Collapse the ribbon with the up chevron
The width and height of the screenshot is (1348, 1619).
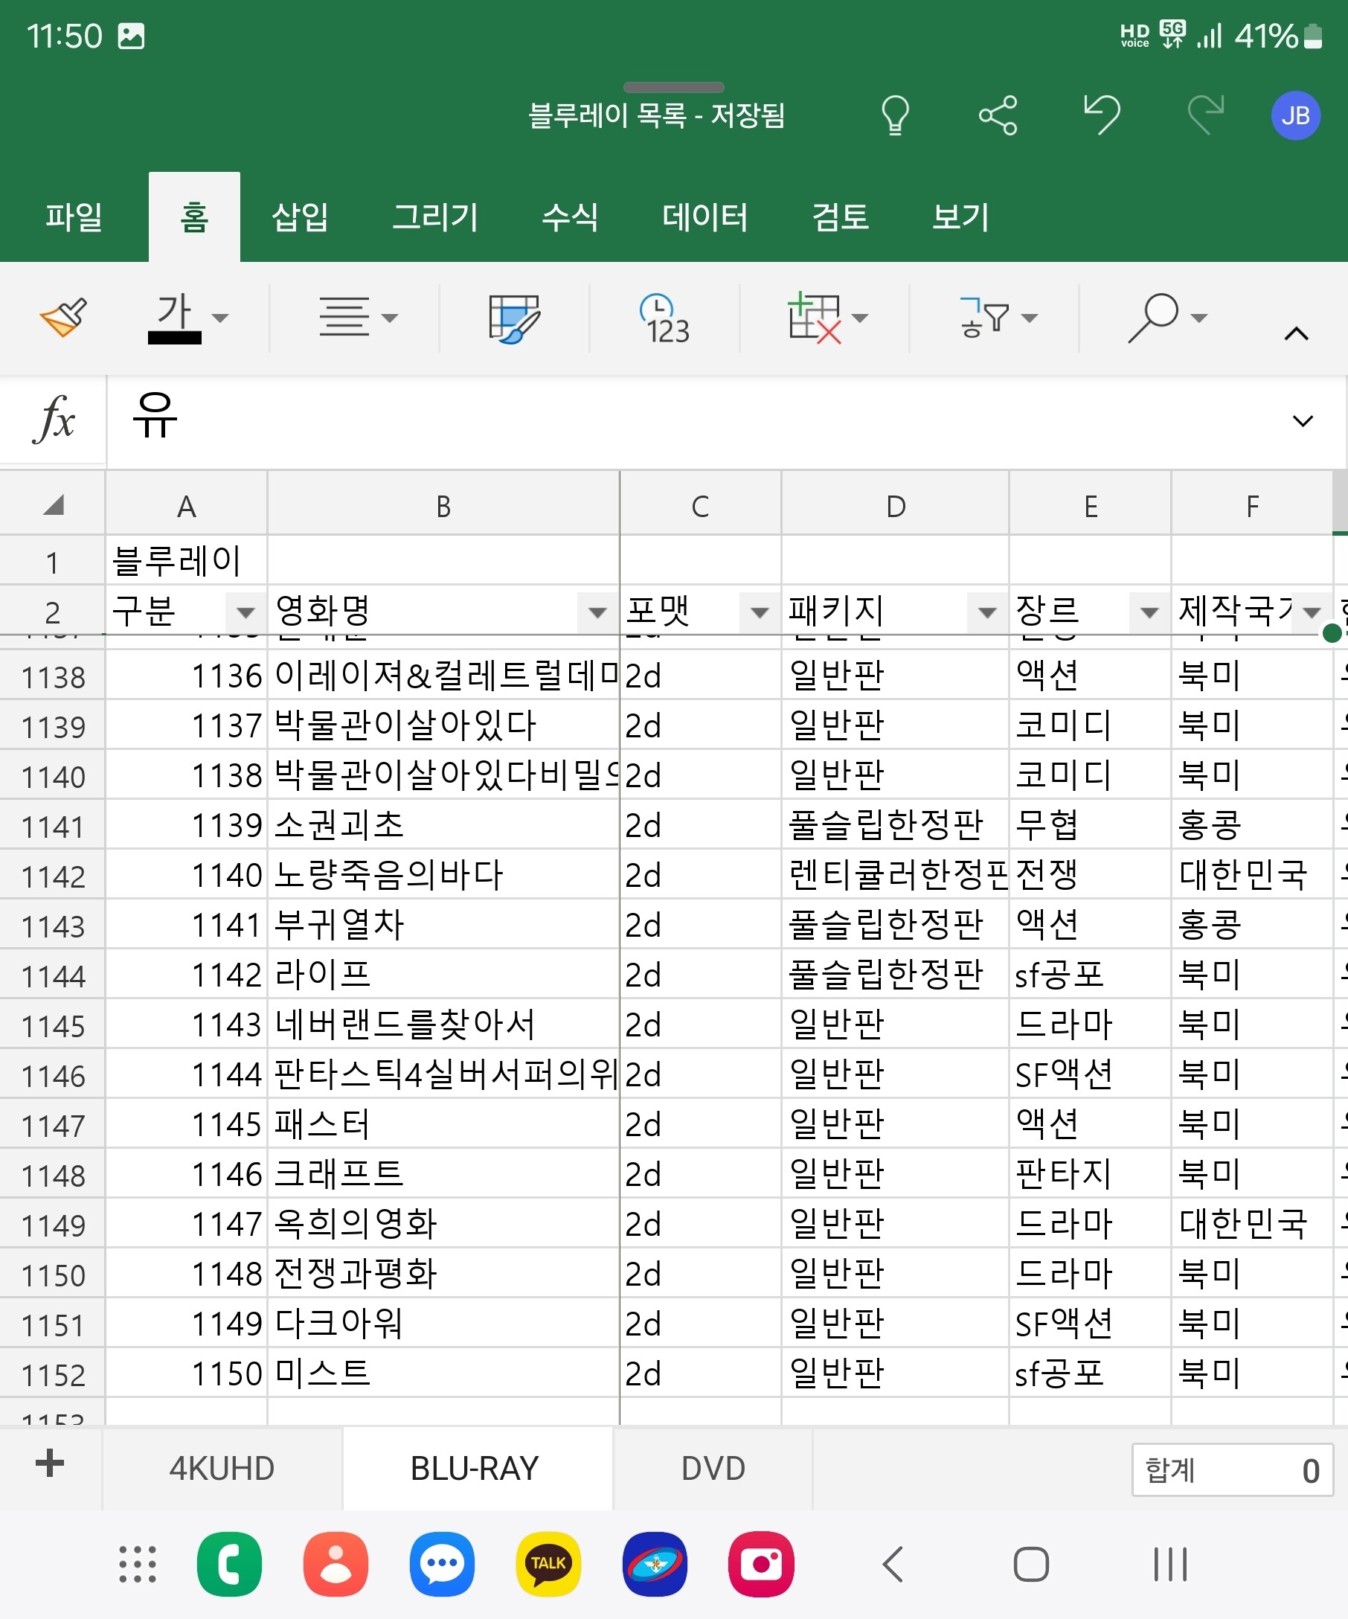[1297, 334]
